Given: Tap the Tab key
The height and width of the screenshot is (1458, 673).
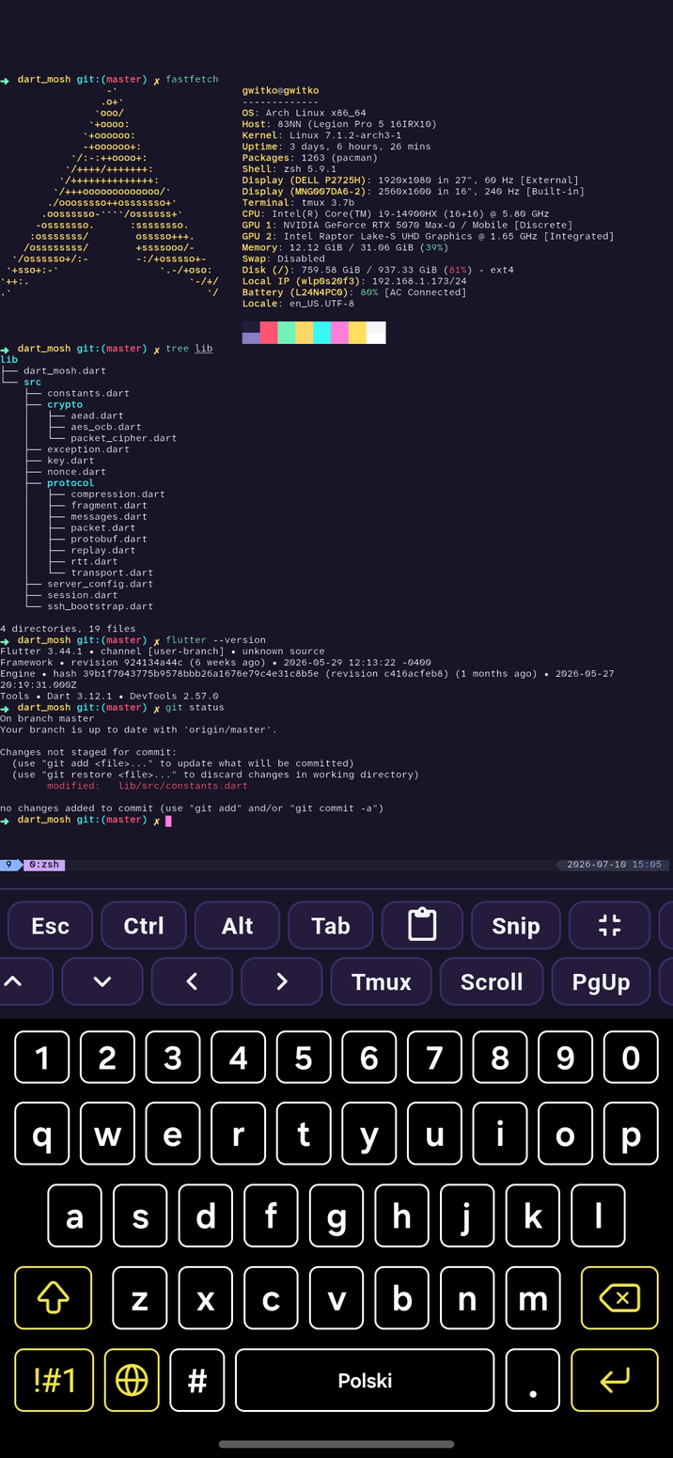Looking at the screenshot, I should click(331, 925).
